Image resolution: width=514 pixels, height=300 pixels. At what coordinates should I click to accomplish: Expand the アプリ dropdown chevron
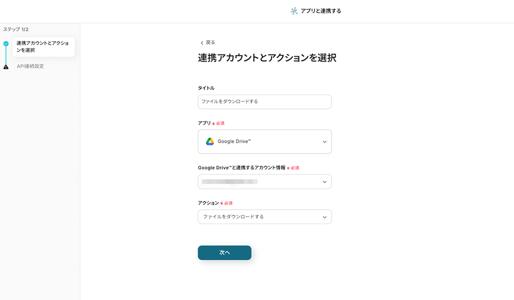point(324,142)
